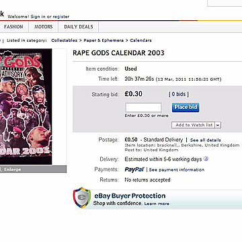Click the blue Place bid button
The image size is (242, 242).
click(186, 108)
